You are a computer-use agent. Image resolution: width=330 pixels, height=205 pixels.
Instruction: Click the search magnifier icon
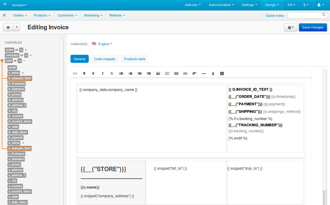tap(324, 15)
